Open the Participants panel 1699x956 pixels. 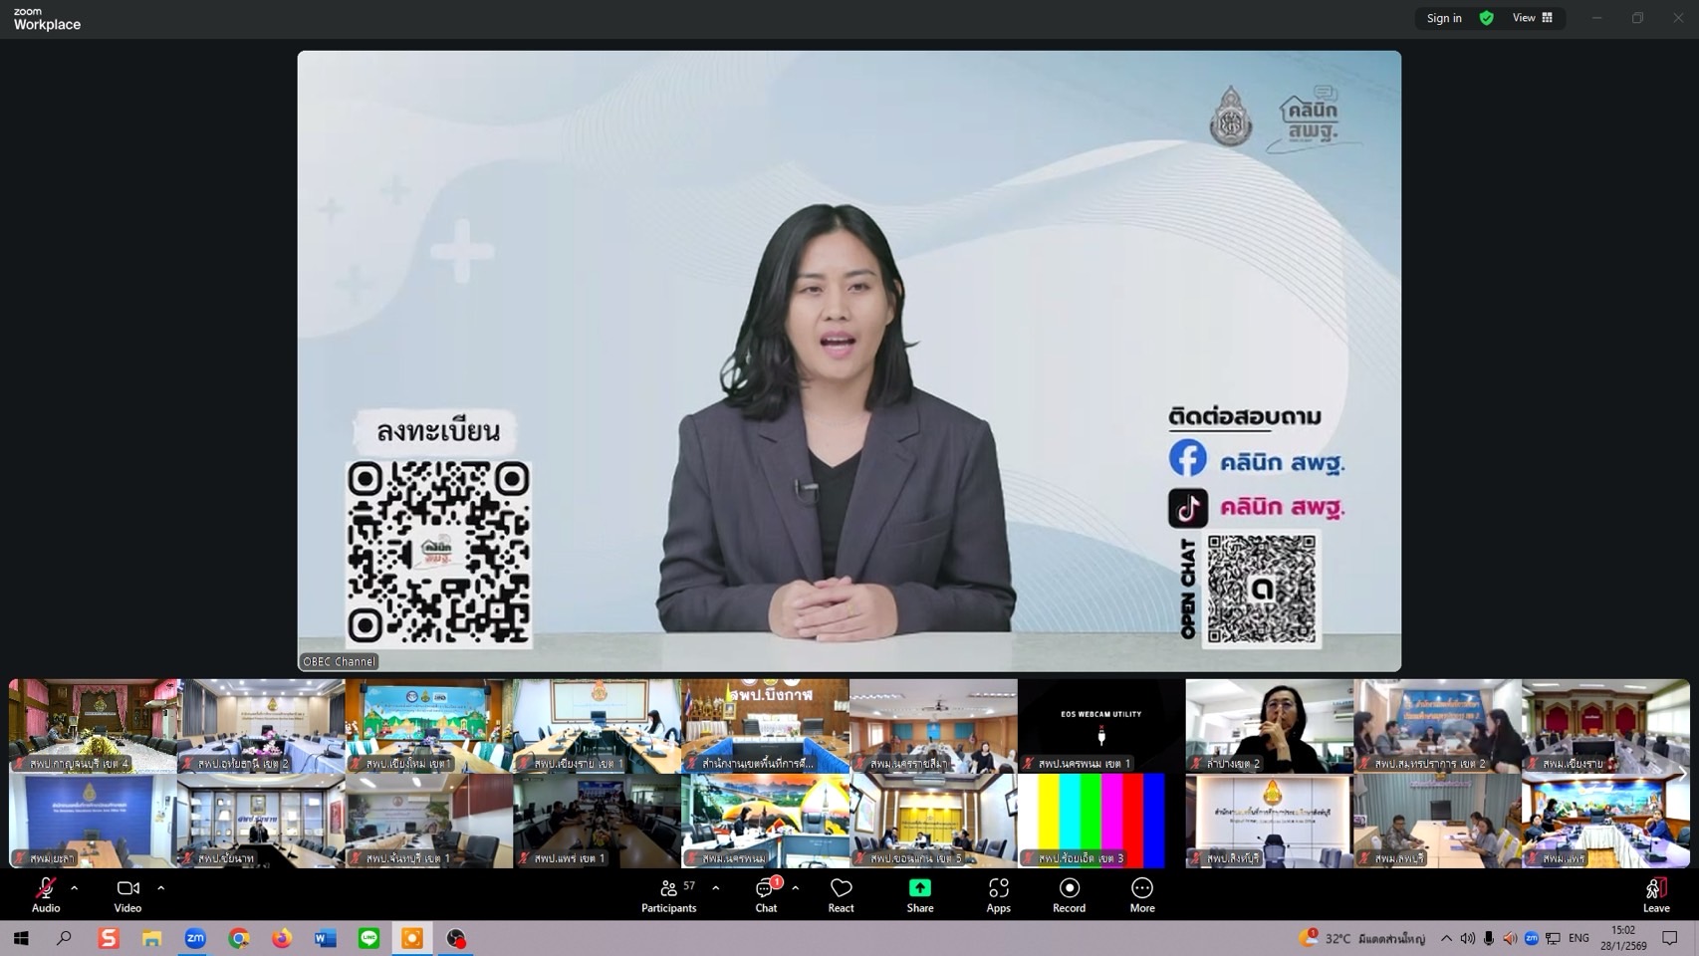669,893
